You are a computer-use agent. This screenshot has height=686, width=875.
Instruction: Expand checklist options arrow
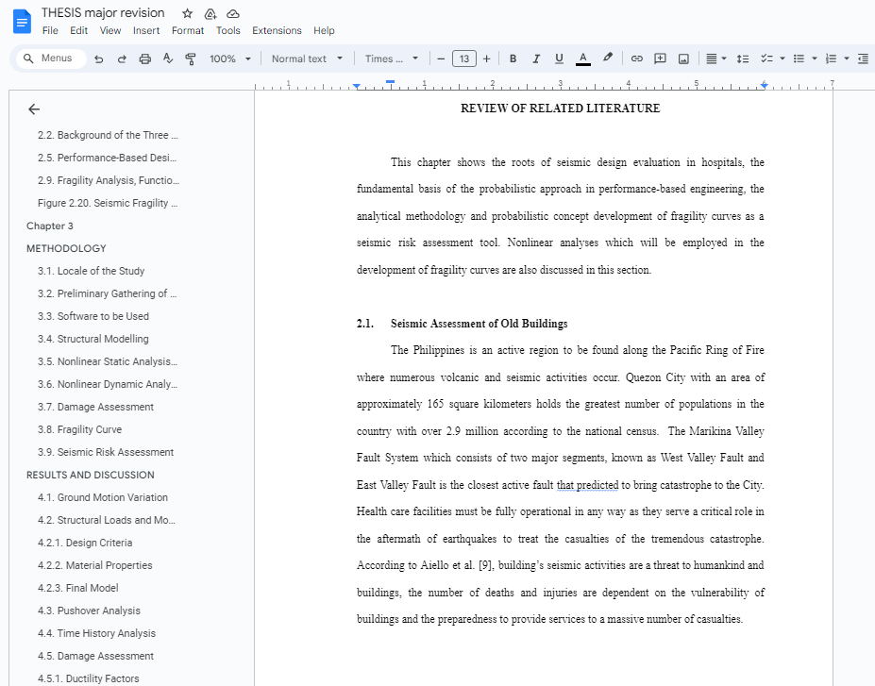(782, 59)
